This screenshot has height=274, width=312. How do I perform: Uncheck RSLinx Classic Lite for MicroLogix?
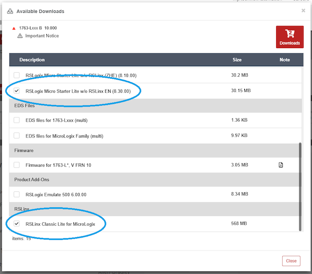[x=16, y=224]
